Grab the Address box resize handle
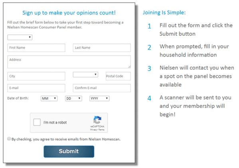This screenshot has height=168, width=239. 129,67
